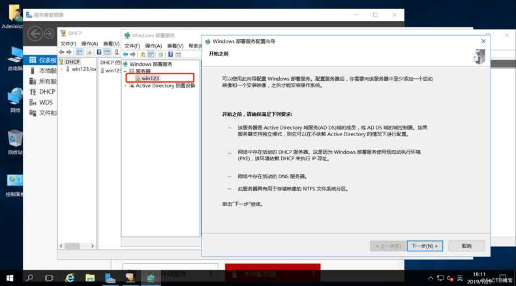Toggle the console tree icon in the DHCP toolbar
The width and height of the screenshot is (516, 286).
(x=80, y=52)
